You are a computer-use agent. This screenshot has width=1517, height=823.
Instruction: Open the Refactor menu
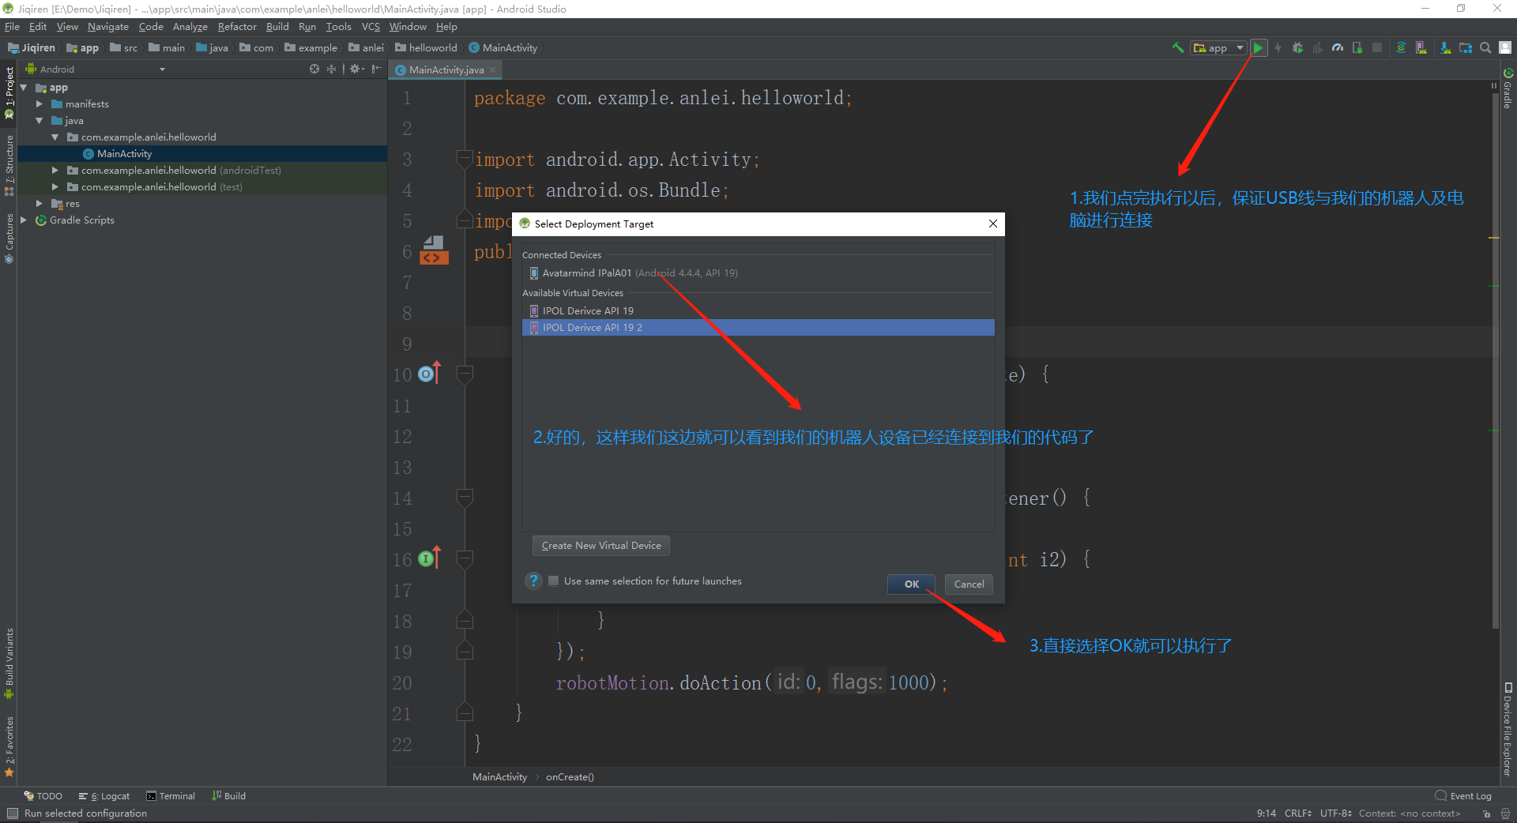237,27
